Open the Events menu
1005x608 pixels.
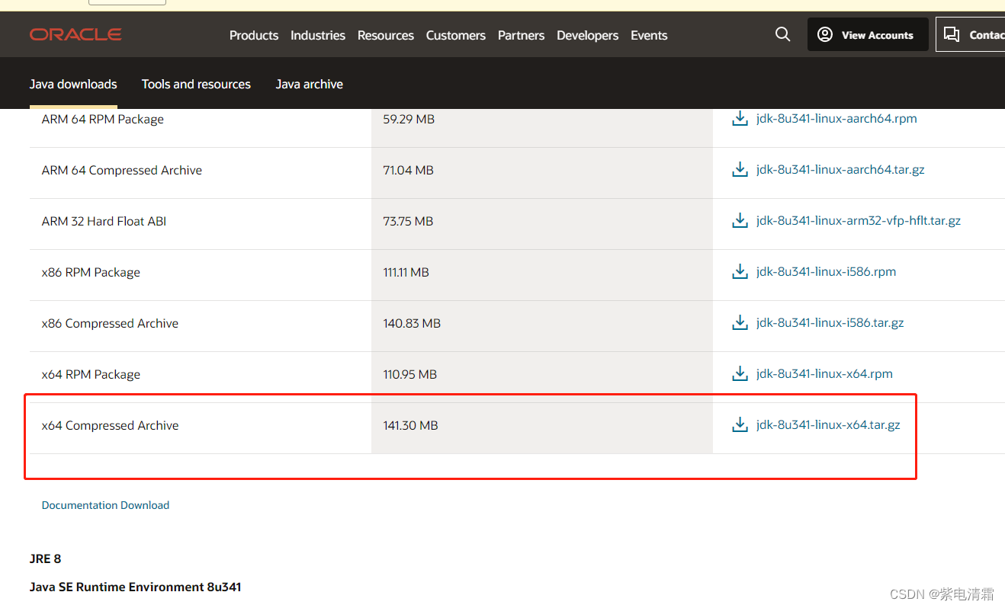coord(649,35)
